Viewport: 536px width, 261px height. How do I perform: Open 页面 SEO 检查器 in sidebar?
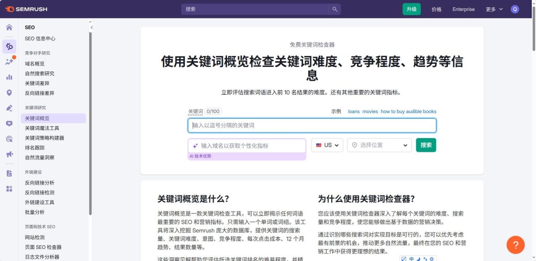(43, 247)
